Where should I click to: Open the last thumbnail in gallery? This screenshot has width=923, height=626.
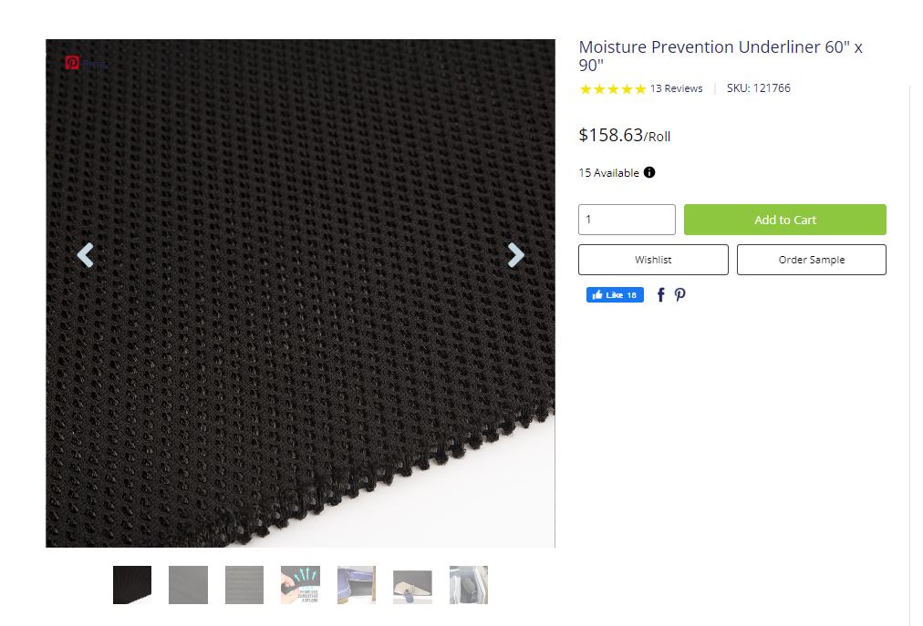468,585
